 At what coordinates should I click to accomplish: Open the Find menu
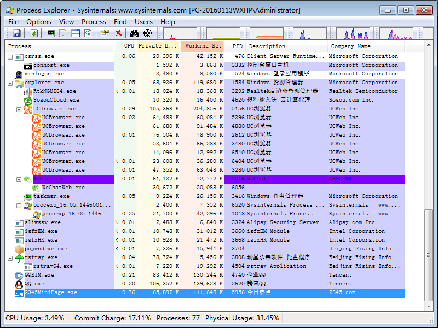tap(120, 22)
